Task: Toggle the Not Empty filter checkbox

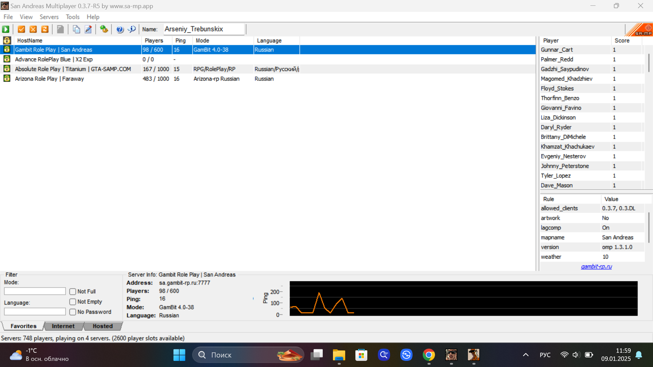Action: [x=72, y=302]
